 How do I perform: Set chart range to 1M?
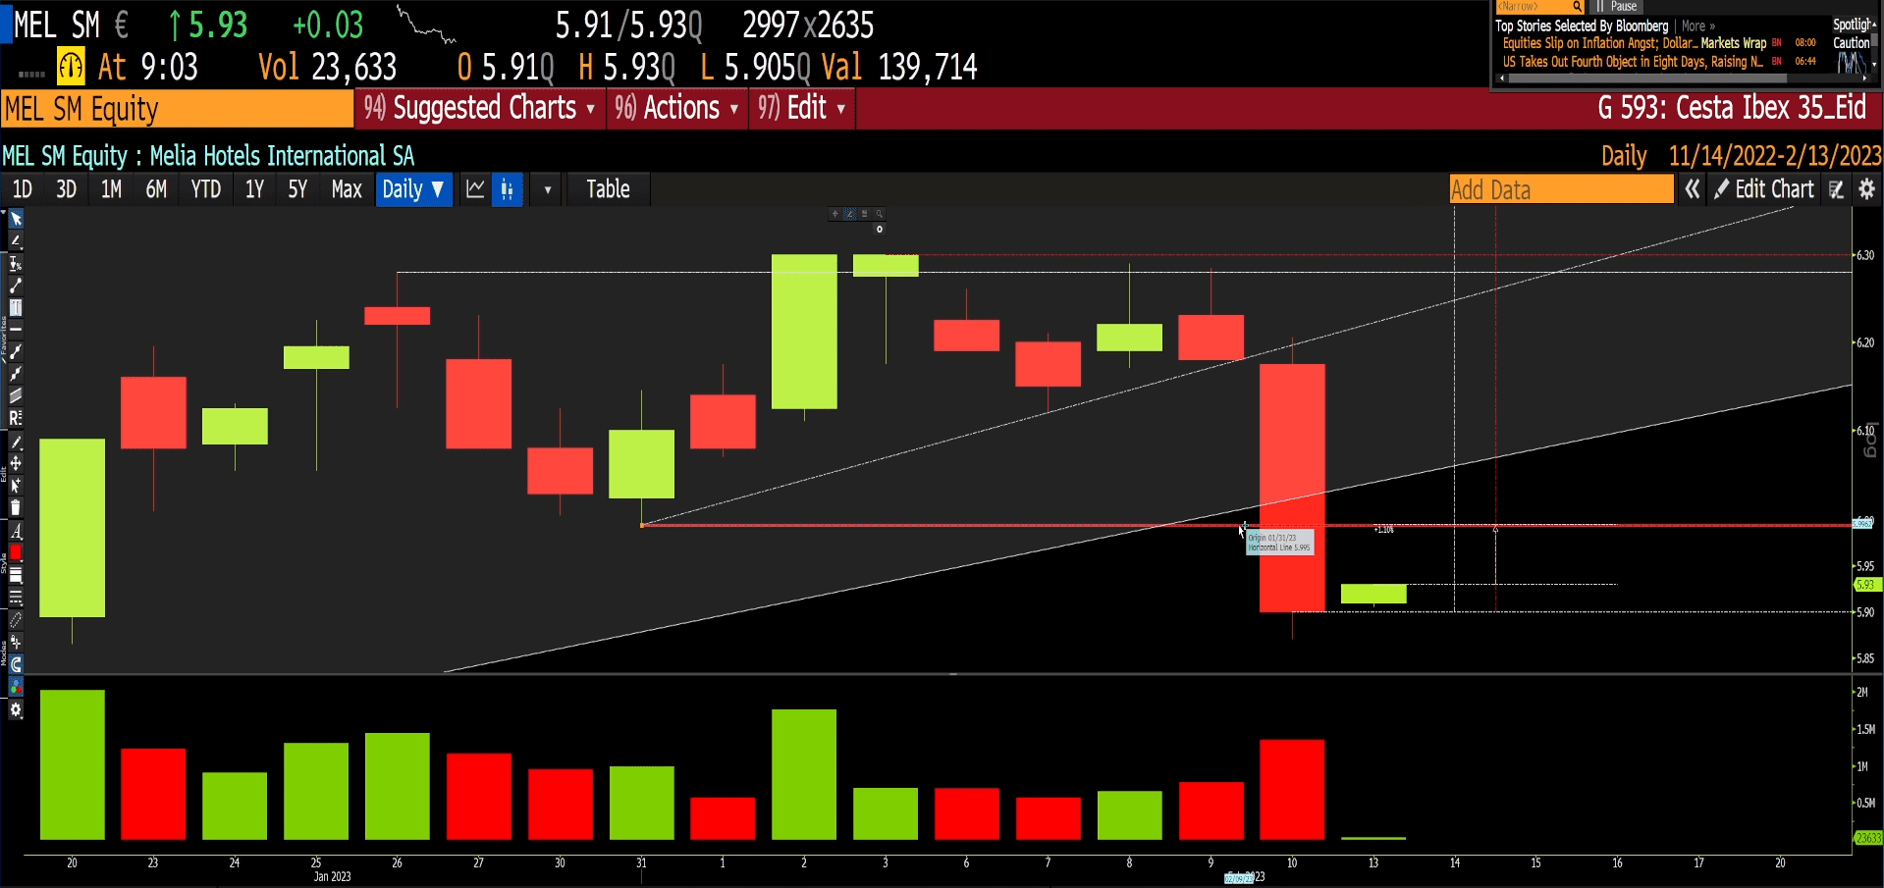[x=111, y=189]
